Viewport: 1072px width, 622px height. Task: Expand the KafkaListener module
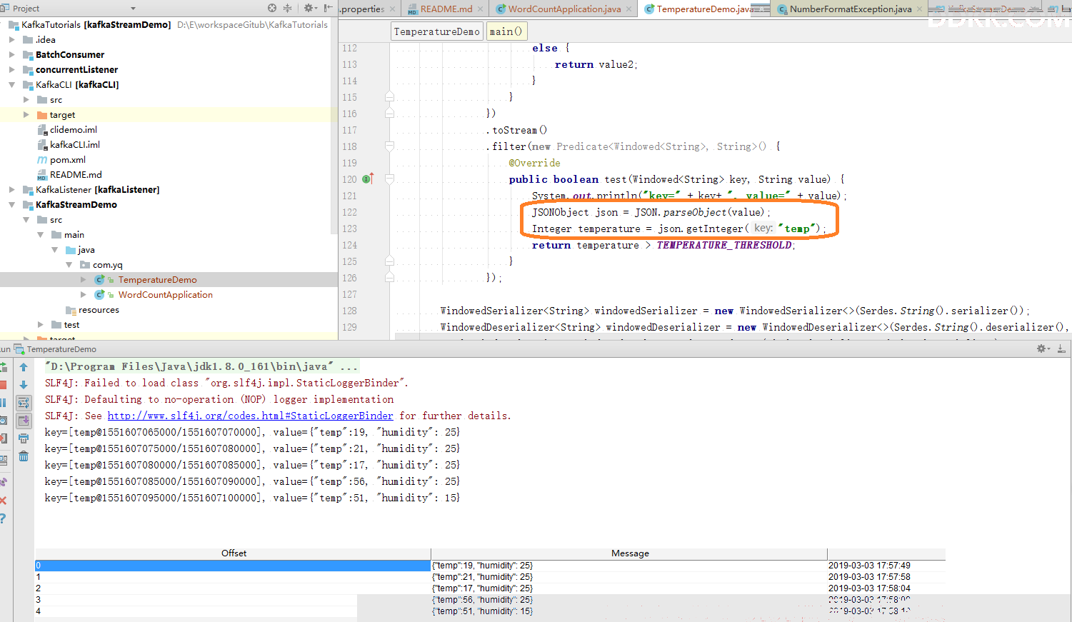(x=11, y=190)
